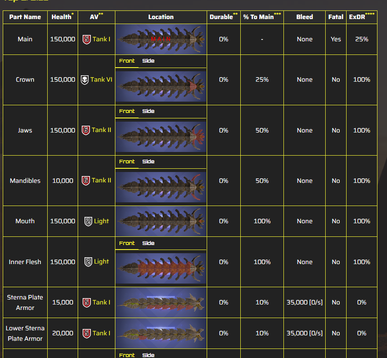Open the Lower Sterna Plate Armor location image
Image resolution: width=387 pixels, height=358 pixels.
click(x=161, y=333)
